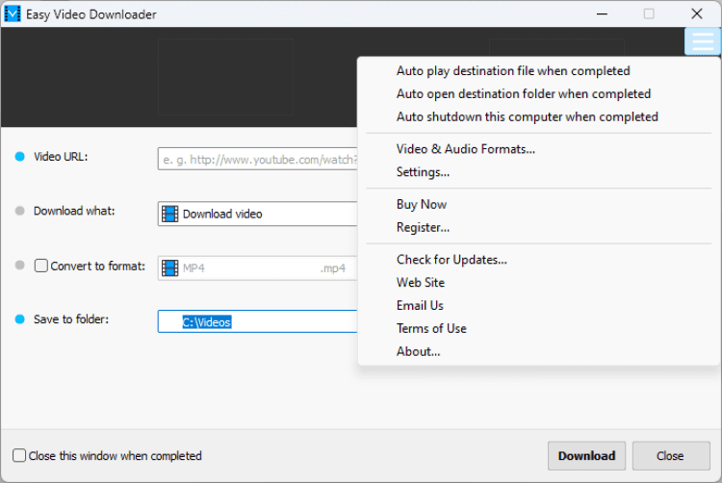Open the MP4 format dropdown
The height and width of the screenshot is (483, 722).
click(258, 267)
